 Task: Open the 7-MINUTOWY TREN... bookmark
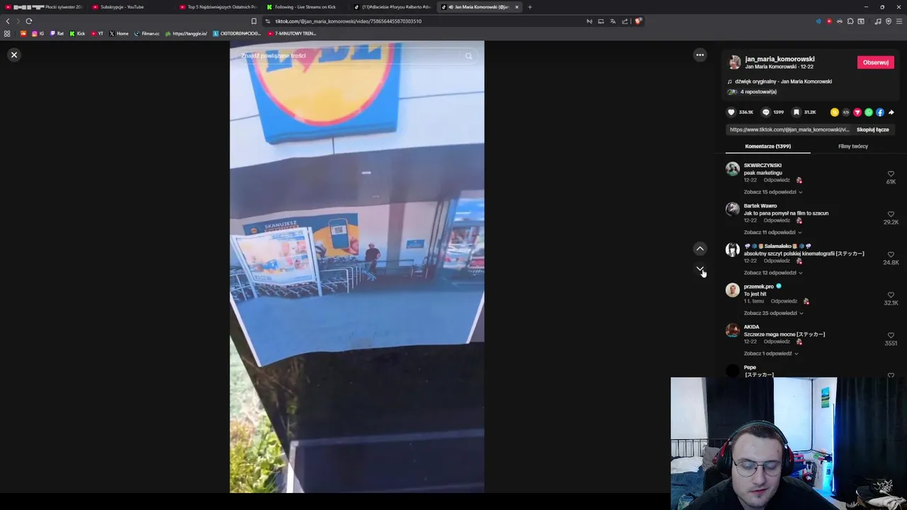point(292,33)
